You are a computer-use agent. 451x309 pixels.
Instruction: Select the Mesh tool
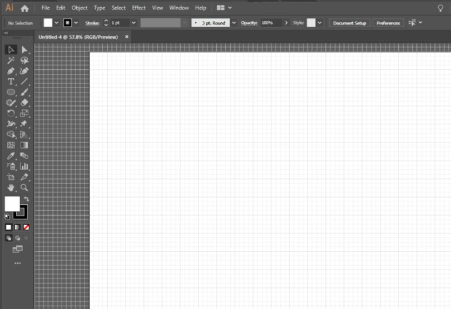11,145
